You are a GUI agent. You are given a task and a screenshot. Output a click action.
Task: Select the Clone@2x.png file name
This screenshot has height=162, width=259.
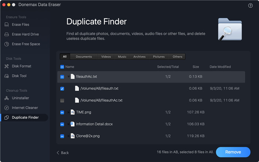click(88, 136)
